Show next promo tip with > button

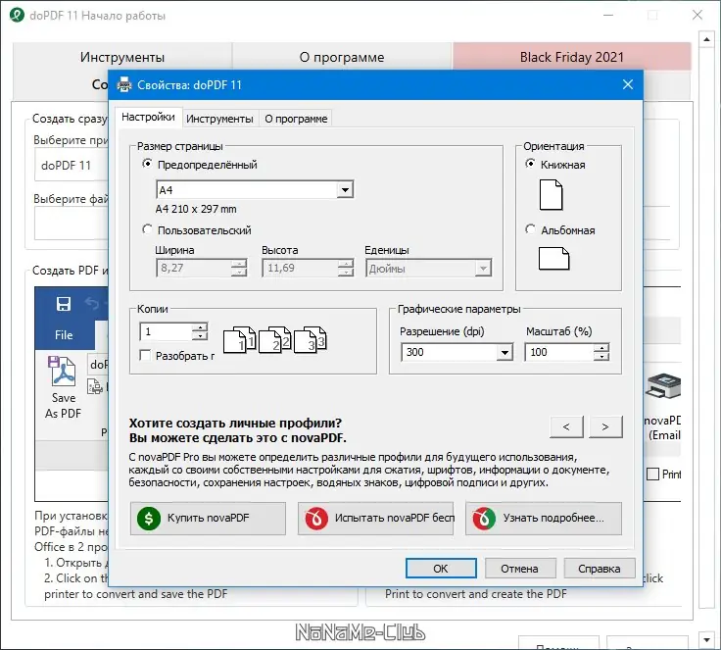tap(605, 426)
